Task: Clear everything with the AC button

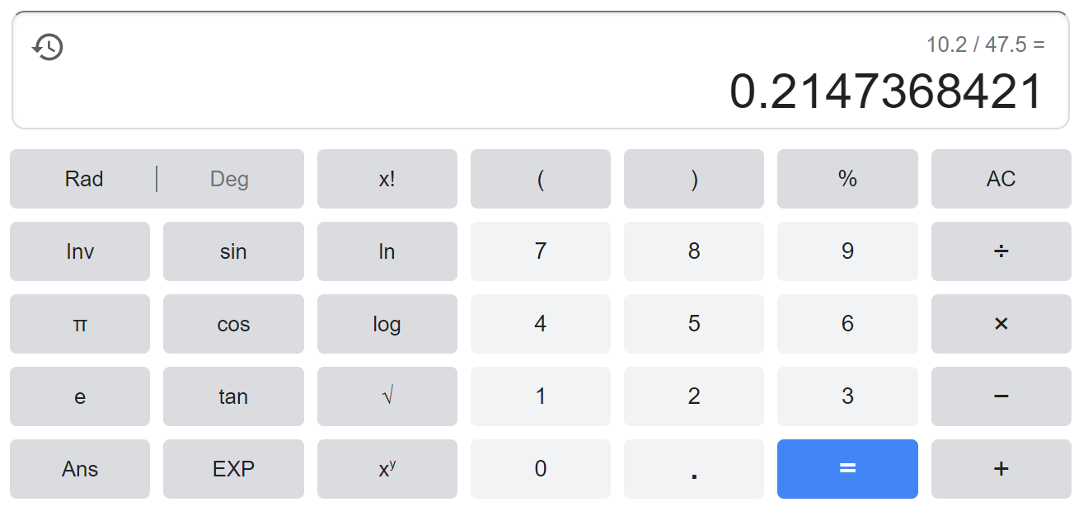Action: [1001, 179]
